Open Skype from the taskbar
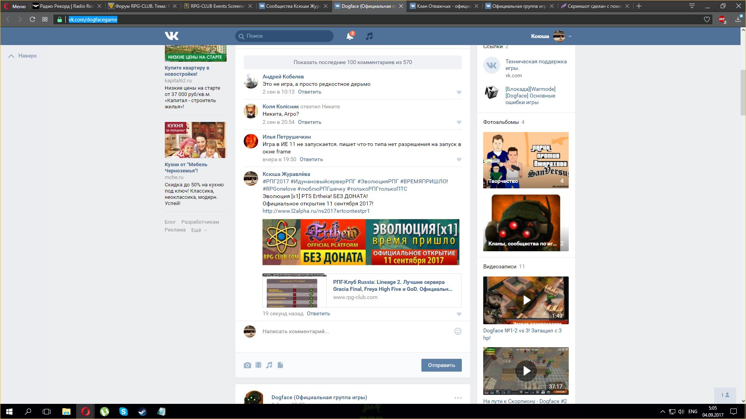Screen dimensions: 746x419 tap(124, 412)
